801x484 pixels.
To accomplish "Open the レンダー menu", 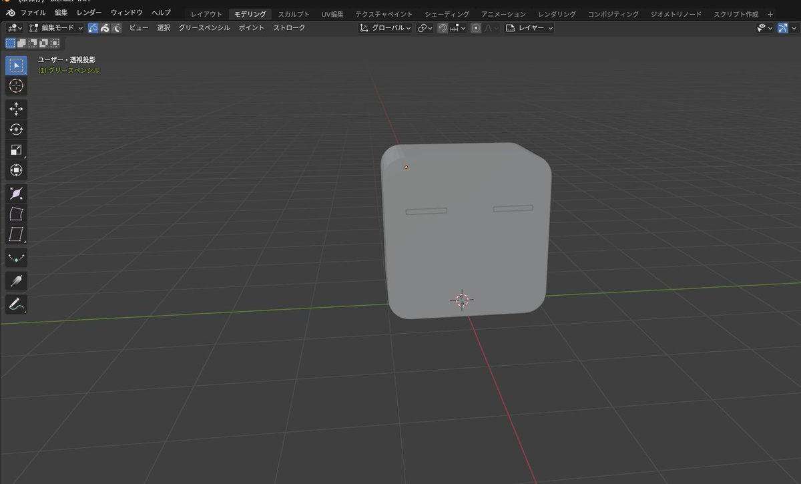I will [x=89, y=13].
